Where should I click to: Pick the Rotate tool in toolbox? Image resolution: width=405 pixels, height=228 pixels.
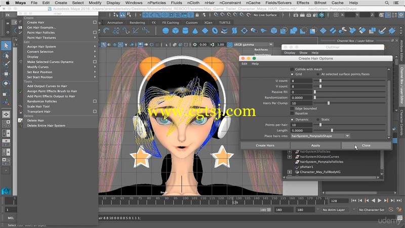tap(6, 83)
